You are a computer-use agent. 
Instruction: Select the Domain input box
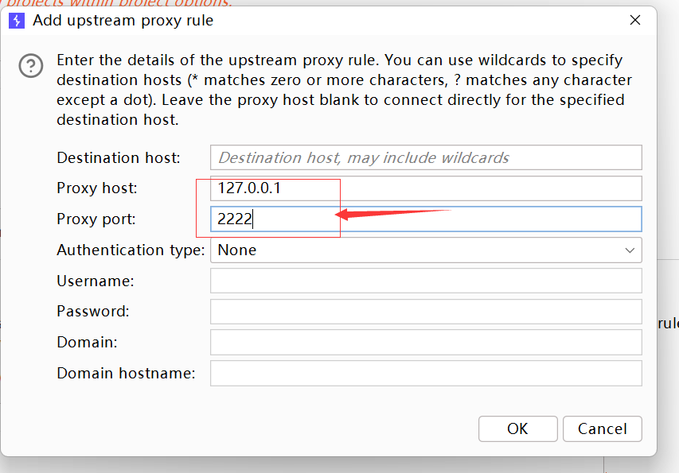coord(426,343)
